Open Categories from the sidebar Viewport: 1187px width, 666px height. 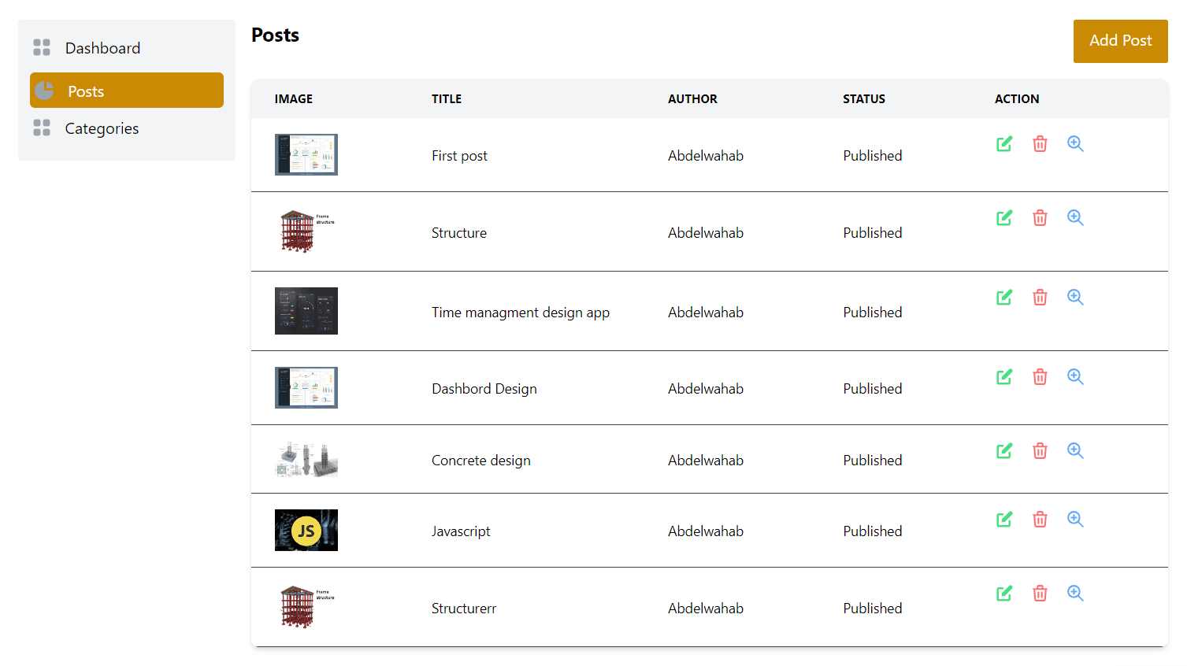pos(102,128)
